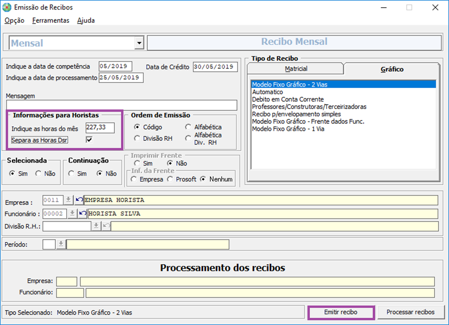Choose Sim under Continuação
Screen dimensions: 449x325
coord(71,174)
